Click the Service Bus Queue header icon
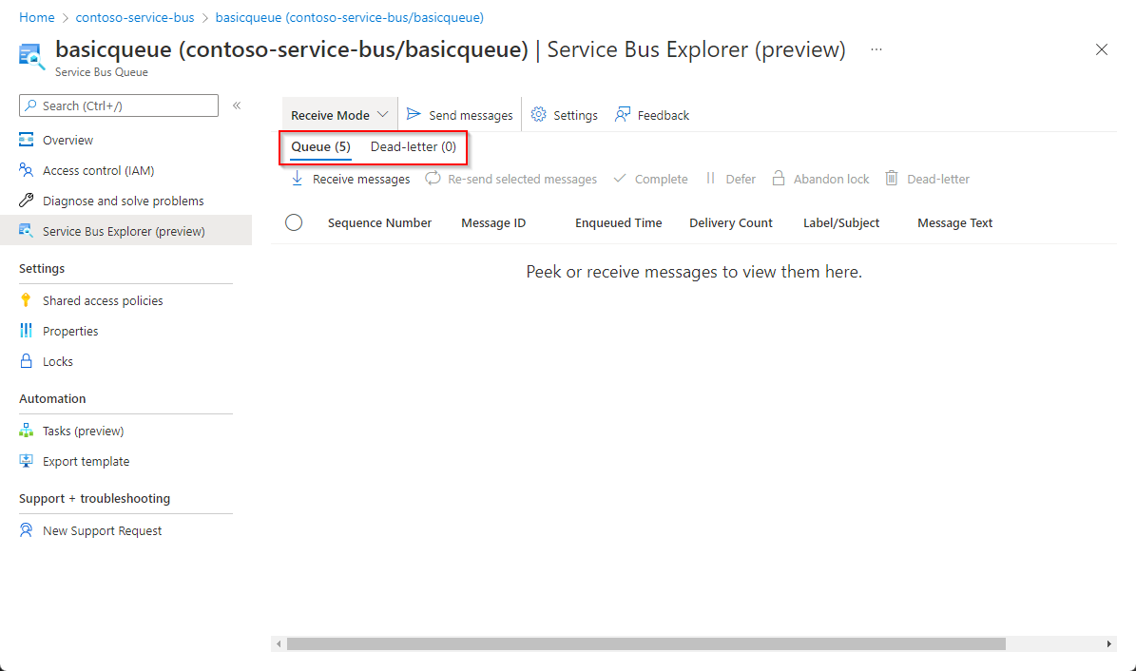Screen dimensions: 1136x671 [x=32, y=56]
